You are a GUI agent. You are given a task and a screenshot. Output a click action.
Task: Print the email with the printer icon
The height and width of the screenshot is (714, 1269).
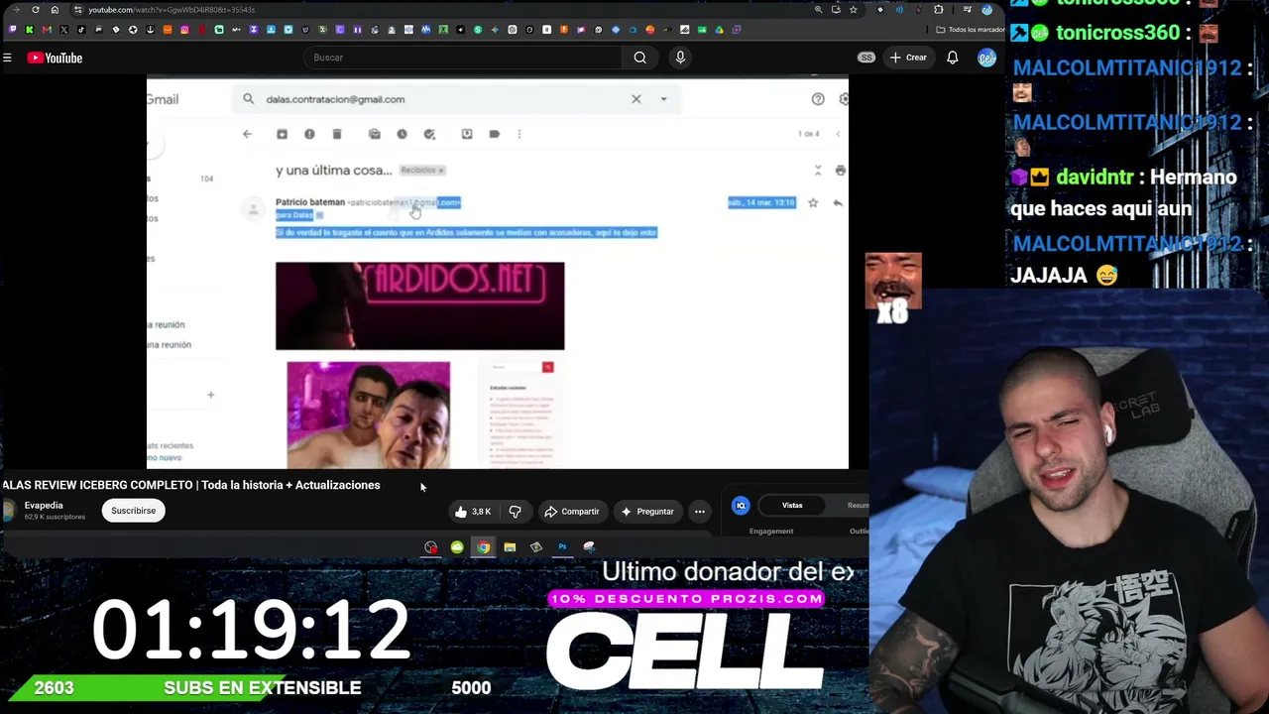(x=840, y=171)
